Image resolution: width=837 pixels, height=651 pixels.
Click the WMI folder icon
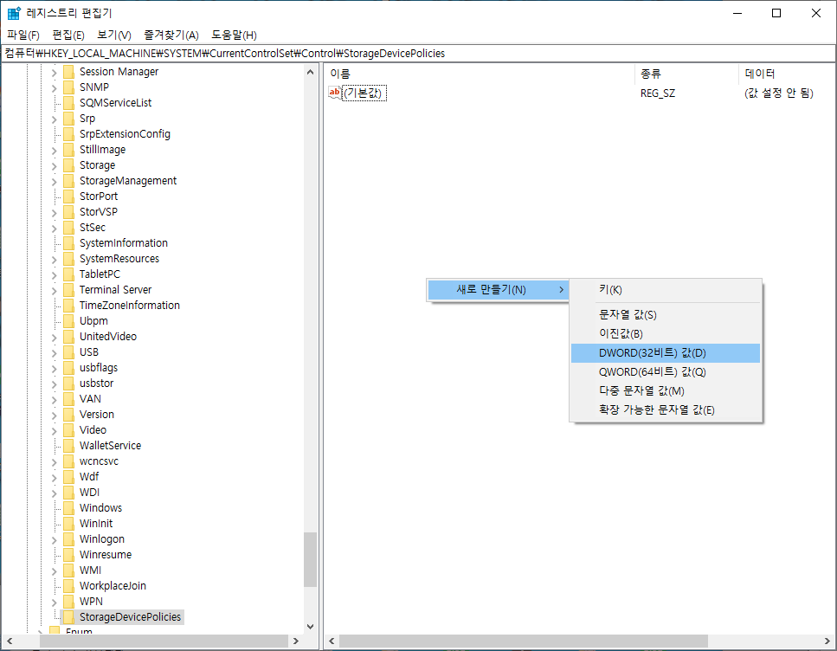point(69,570)
